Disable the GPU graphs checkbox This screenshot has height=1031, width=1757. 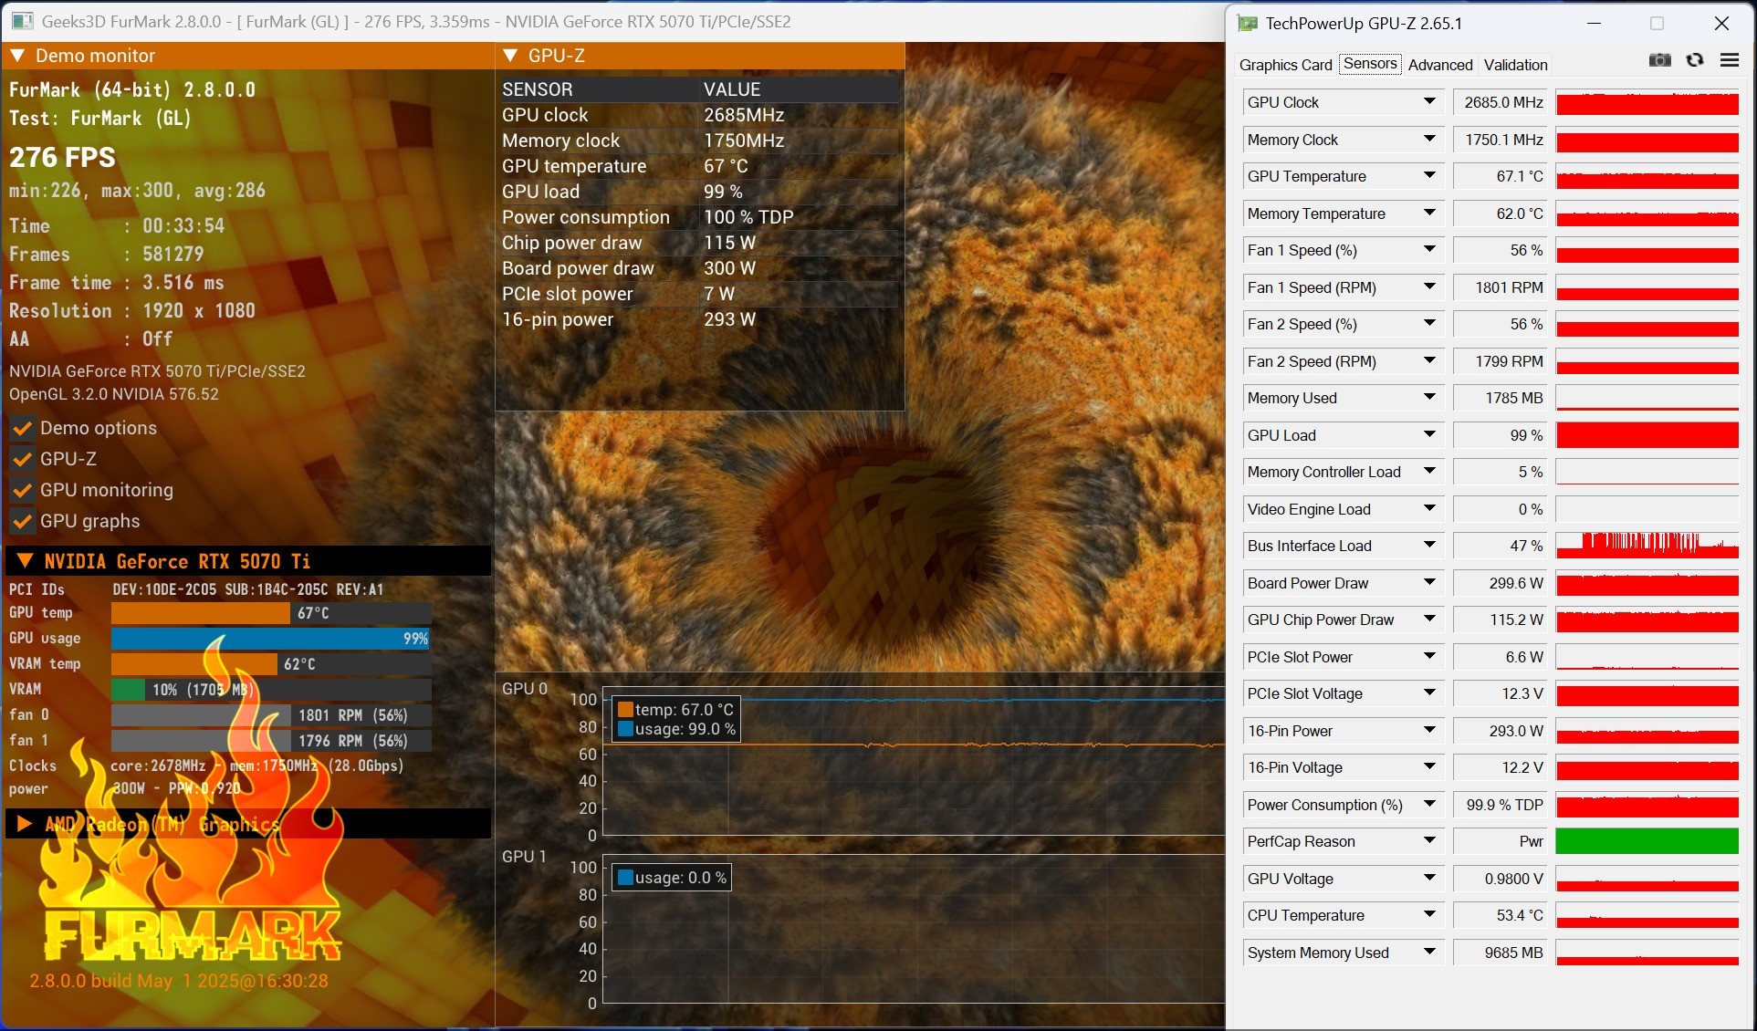(22, 521)
